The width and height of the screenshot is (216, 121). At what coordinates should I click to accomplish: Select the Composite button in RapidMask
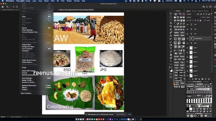tap(190, 86)
